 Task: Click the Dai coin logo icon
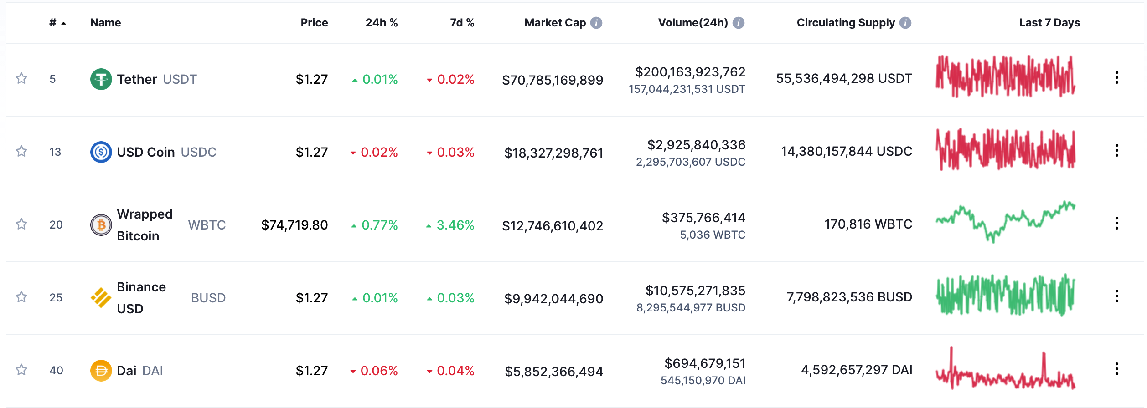click(x=101, y=371)
